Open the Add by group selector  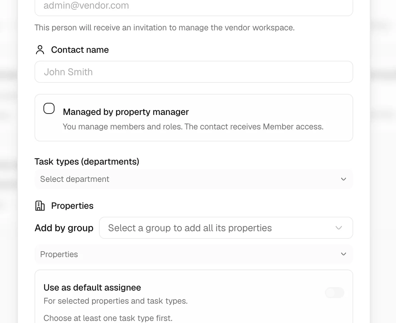226,228
